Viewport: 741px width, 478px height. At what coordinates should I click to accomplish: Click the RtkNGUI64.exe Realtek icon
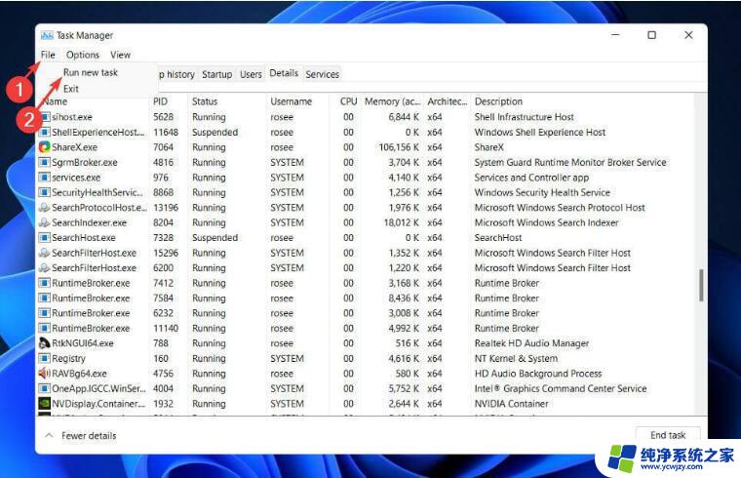tap(45, 343)
